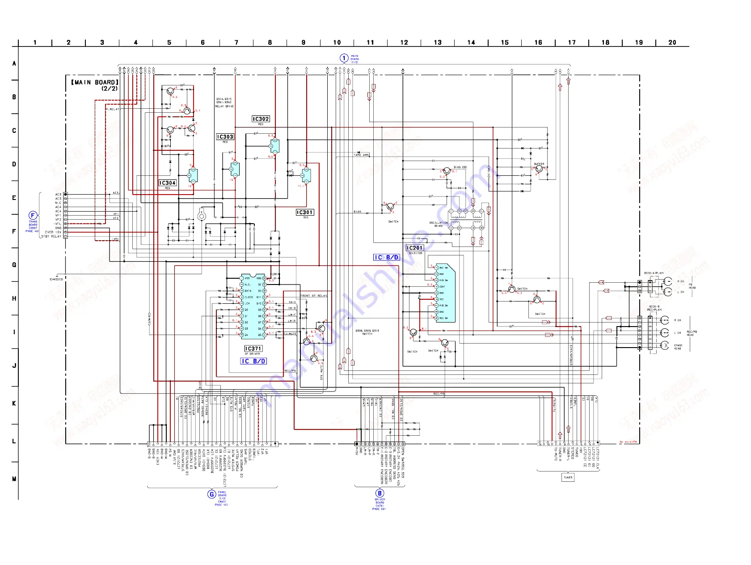This screenshot has height=565, width=751.
Task: Click grid column header 10
Action: click(x=337, y=42)
